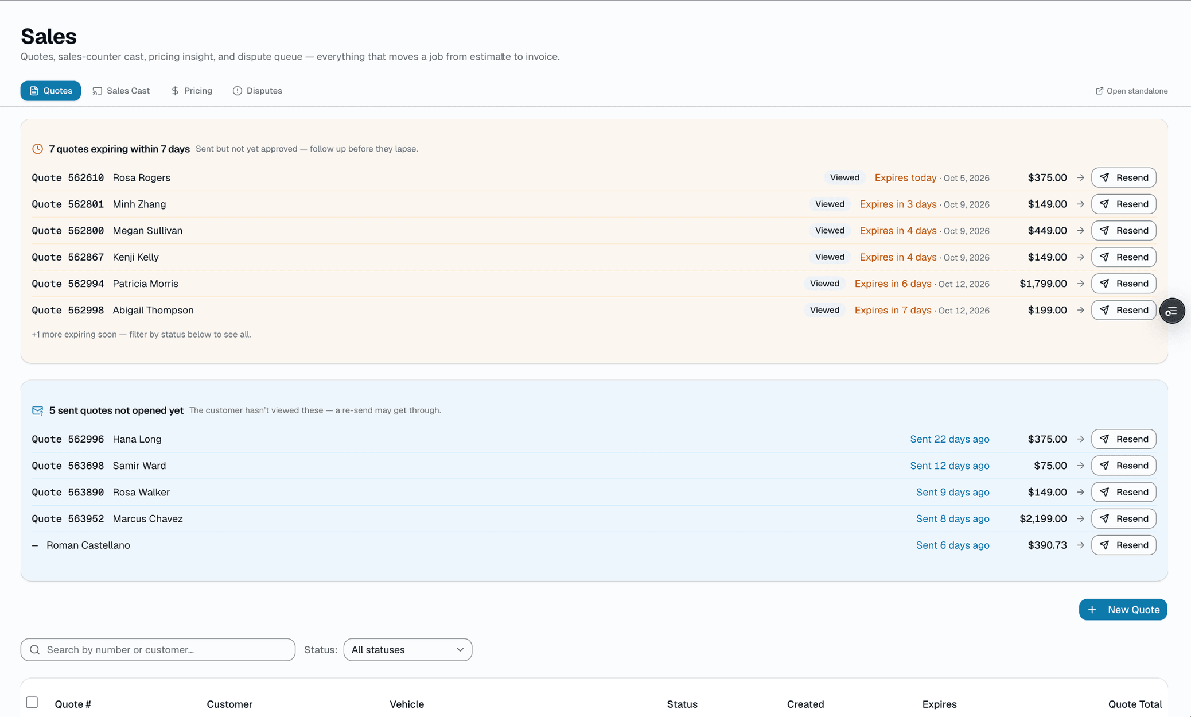This screenshot has width=1191, height=717.
Task: Resend the quote to Patricia Morris
Action: [x=1123, y=284]
